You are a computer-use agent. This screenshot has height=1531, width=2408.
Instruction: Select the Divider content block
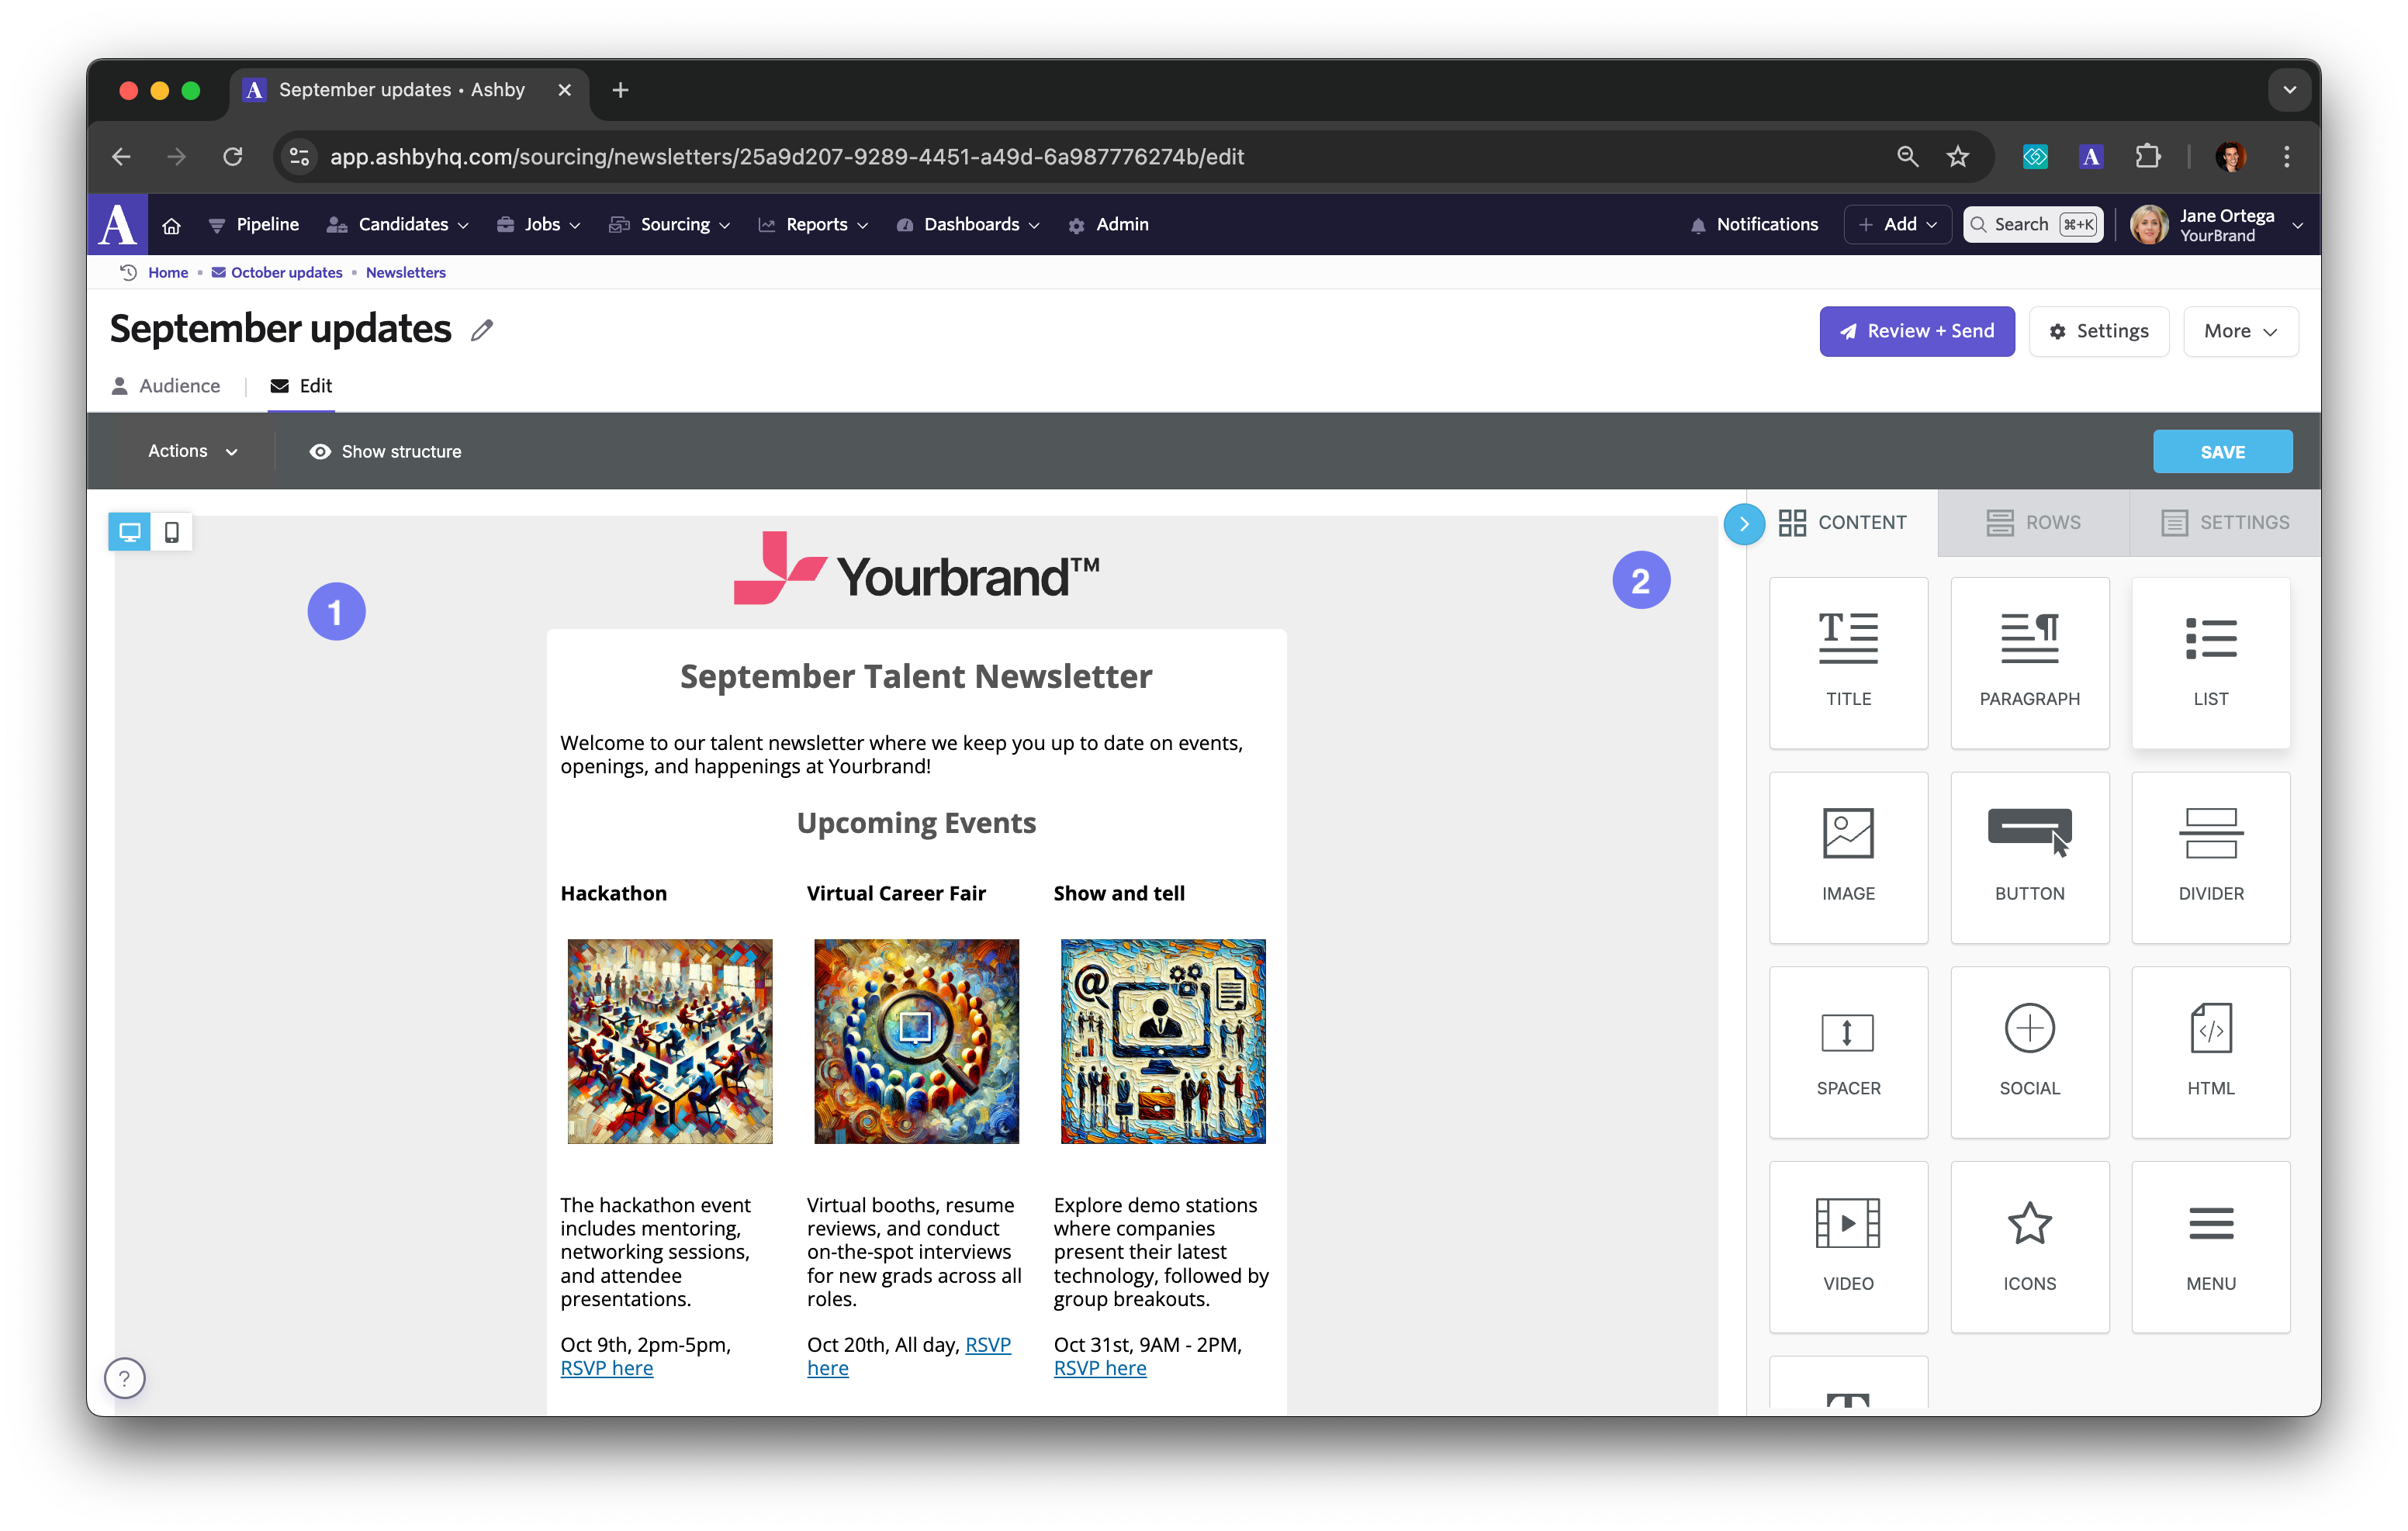click(2210, 857)
